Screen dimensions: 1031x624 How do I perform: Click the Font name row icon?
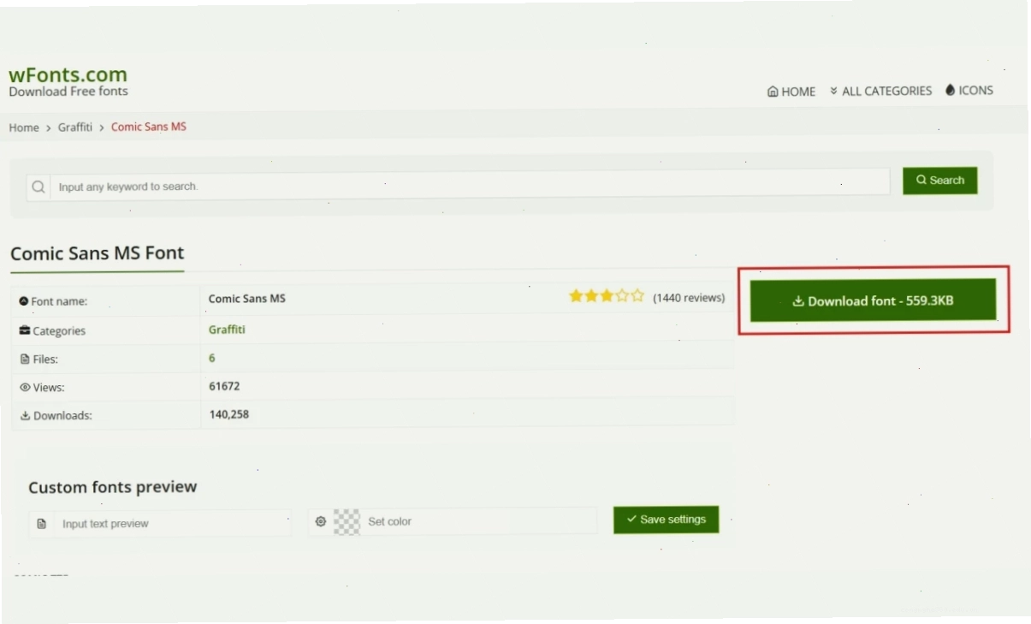click(x=24, y=301)
